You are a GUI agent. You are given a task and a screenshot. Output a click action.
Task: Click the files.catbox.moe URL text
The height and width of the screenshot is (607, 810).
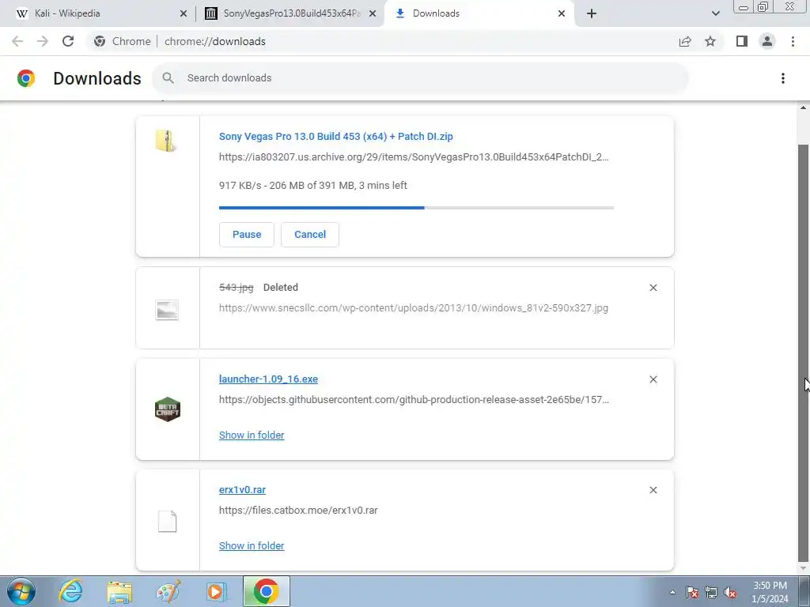coord(298,510)
